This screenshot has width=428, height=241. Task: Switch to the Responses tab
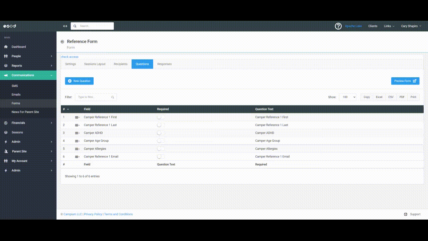coord(164,64)
